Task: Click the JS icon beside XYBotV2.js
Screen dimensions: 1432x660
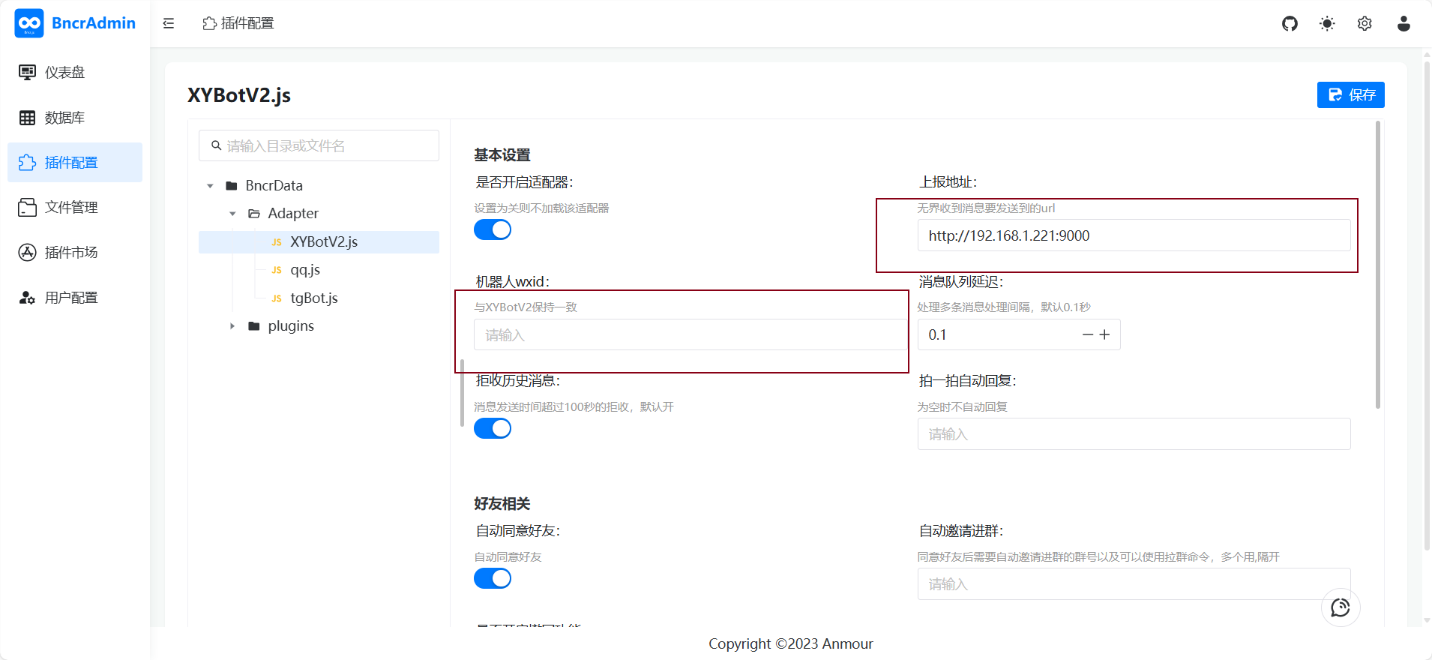Action: 277,242
